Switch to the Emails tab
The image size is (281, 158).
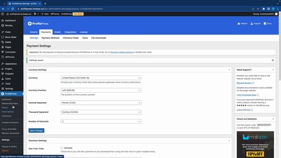[58, 32]
